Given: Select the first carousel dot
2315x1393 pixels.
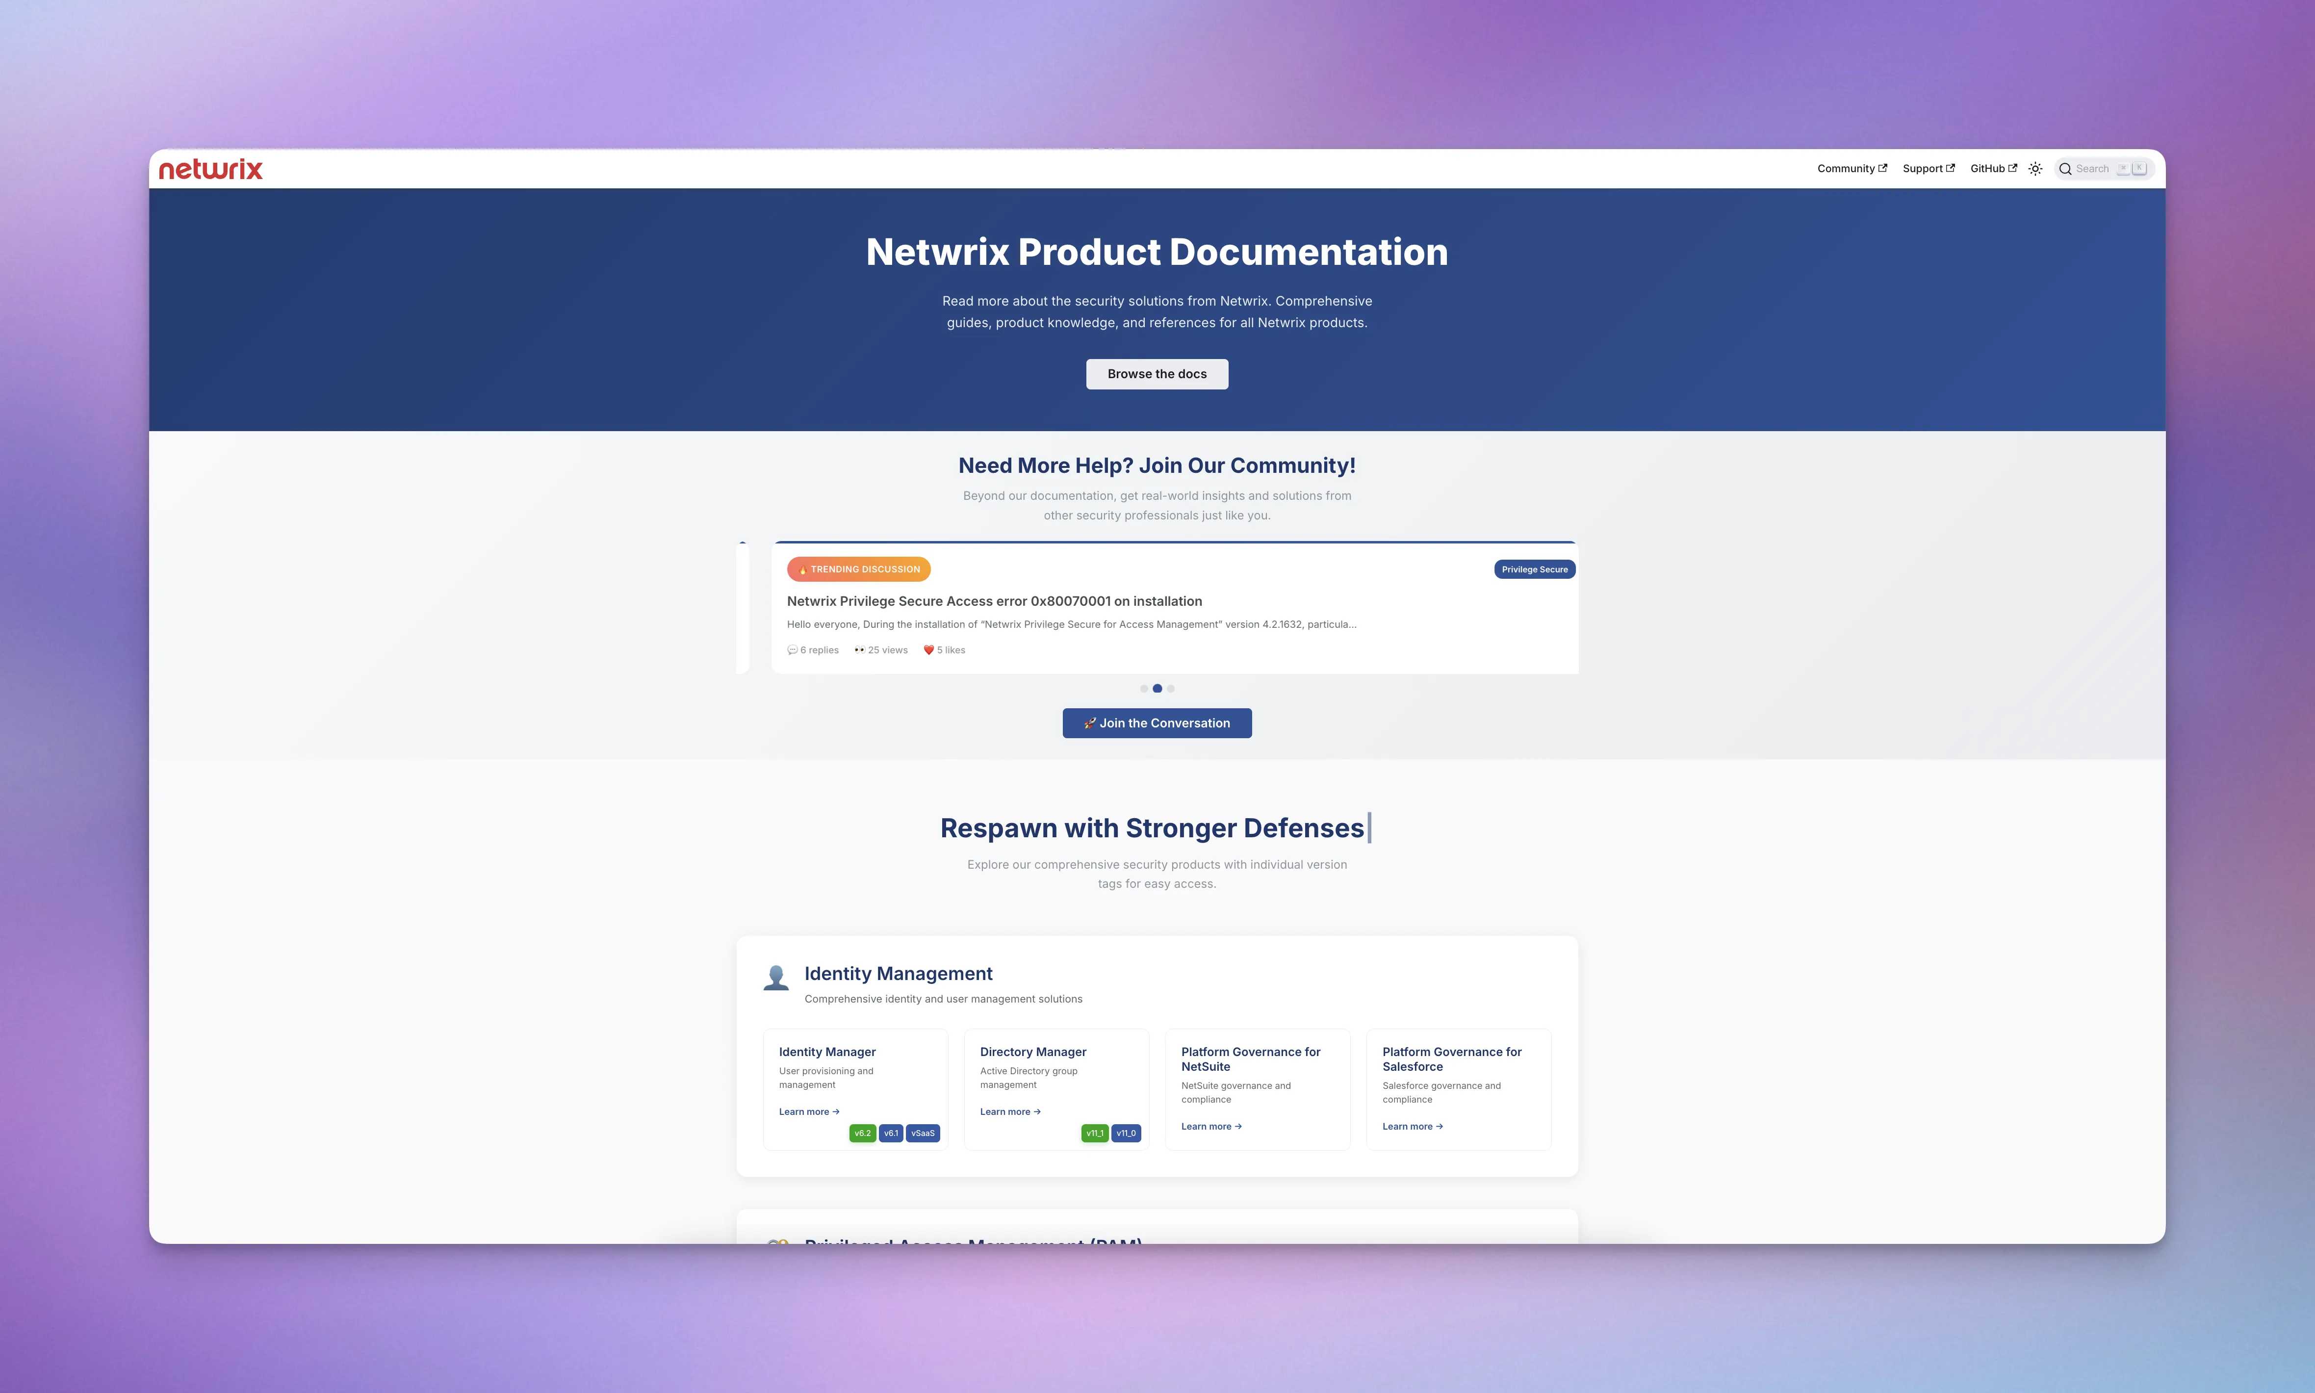Looking at the screenshot, I should click(1143, 688).
